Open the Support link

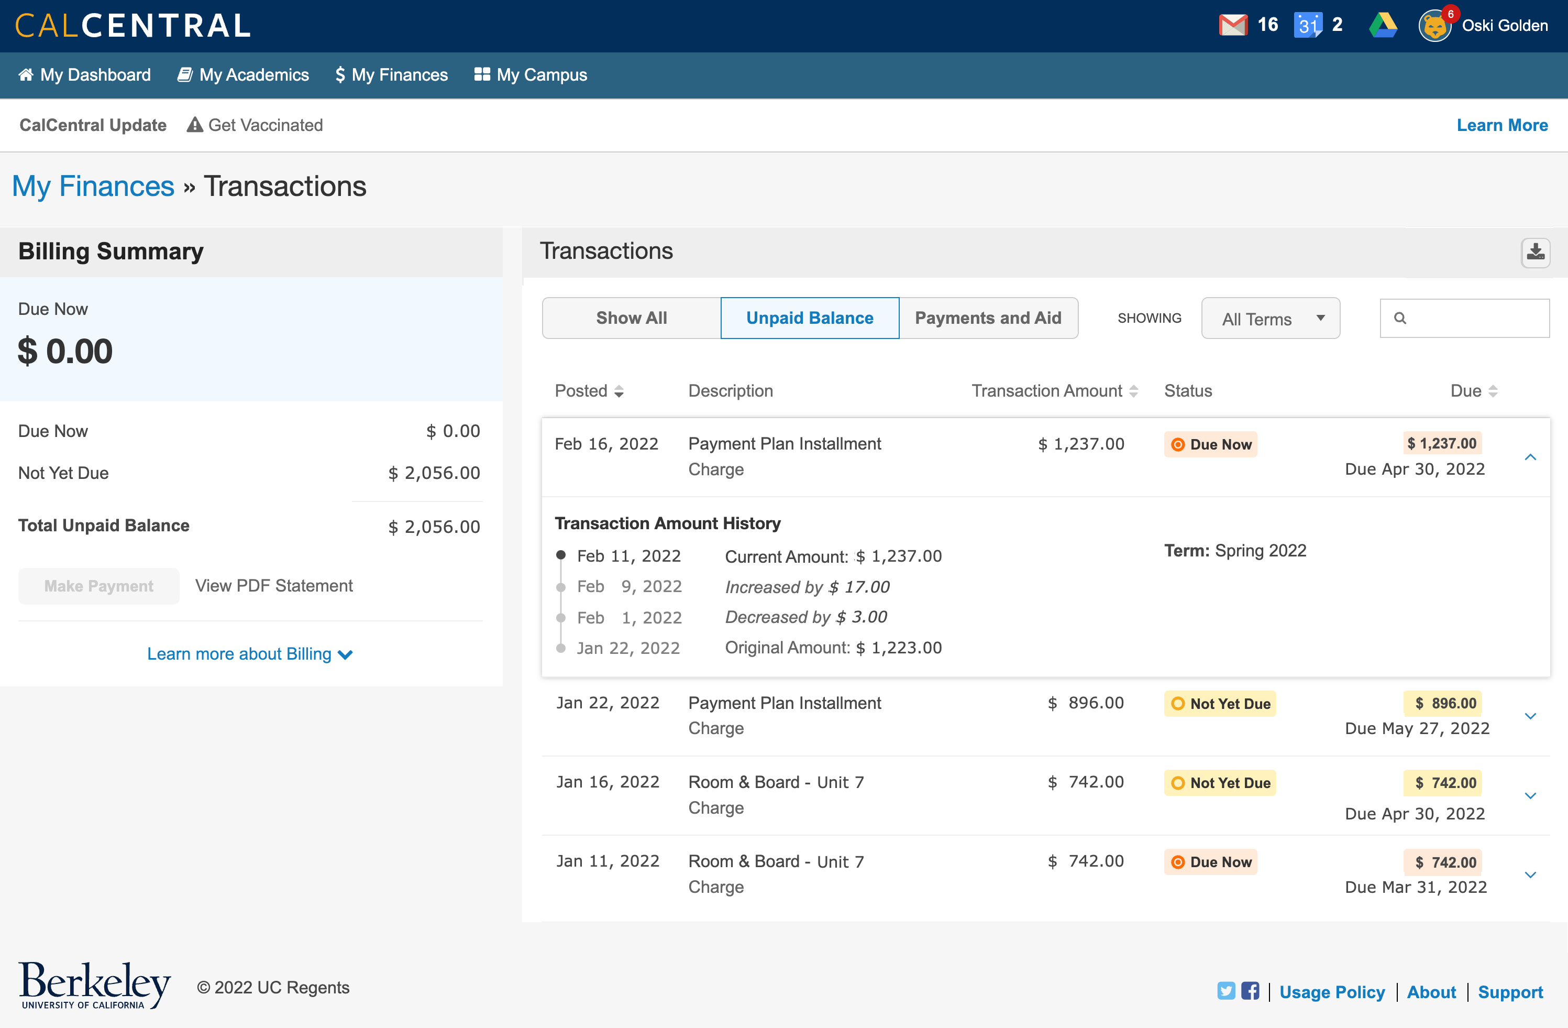pos(1510,992)
